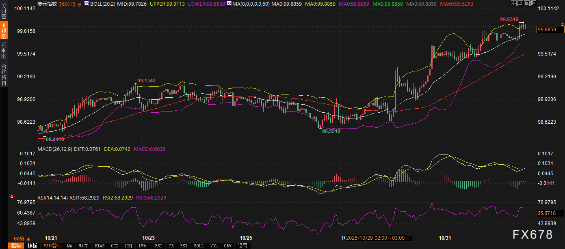This screenshot has width=565, height=249.
Task: Open the 合约资料 side tab
Action: coord(4,74)
